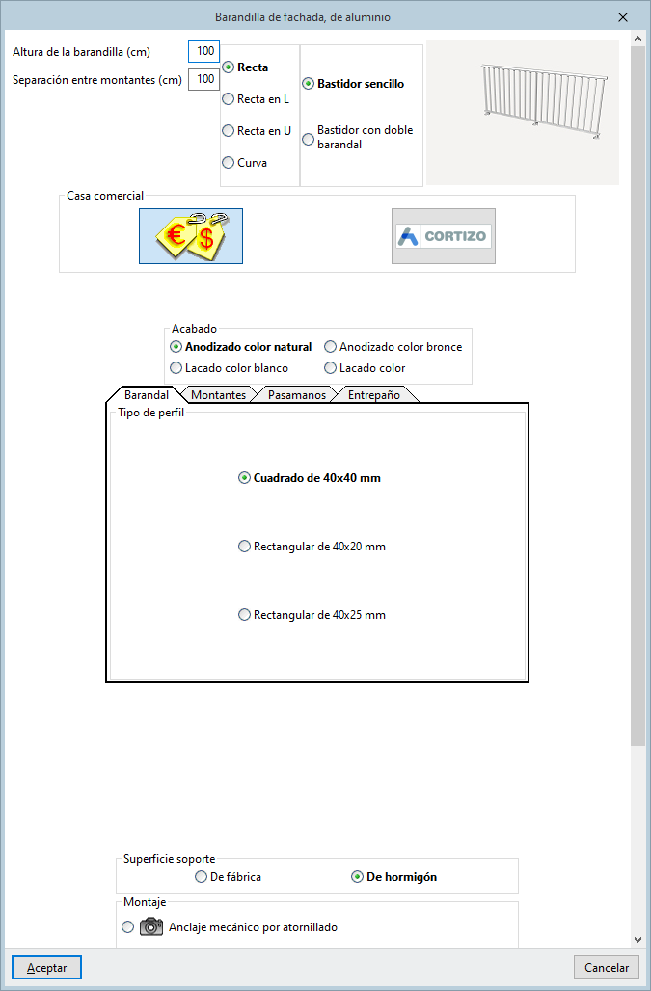Select the generic prices Casa comercial icon
651x991 pixels.
click(x=191, y=236)
